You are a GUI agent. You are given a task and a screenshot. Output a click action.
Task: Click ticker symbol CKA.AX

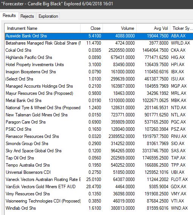pos(178,50)
